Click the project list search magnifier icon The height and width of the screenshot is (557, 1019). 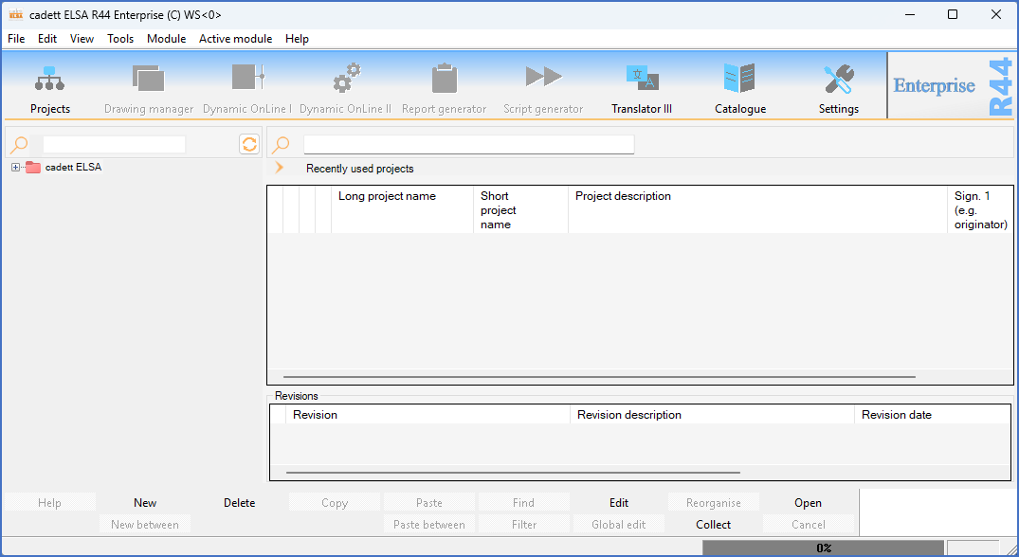click(x=281, y=145)
